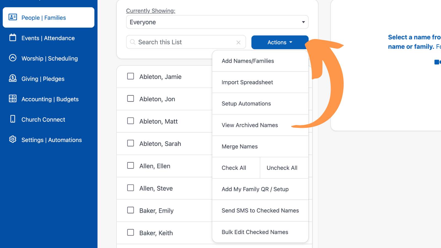The width and height of the screenshot is (441, 248).
Task: Focus the Search this List field
Action: tap(186, 42)
